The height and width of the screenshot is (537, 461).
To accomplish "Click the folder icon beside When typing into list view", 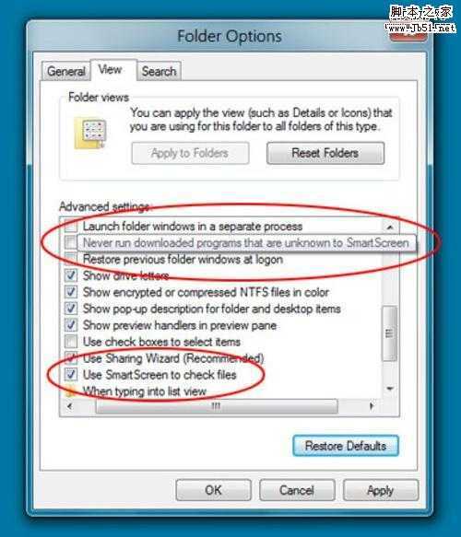I will coord(71,391).
